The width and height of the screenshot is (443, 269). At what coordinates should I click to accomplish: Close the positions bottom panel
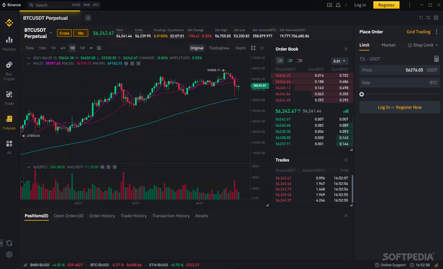pos(346,216)
